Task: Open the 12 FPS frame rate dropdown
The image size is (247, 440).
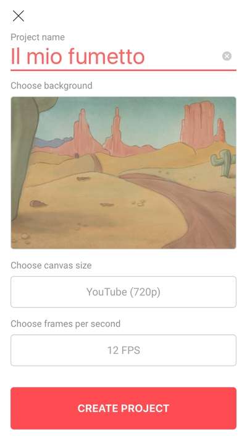Action: [x=124, y=350]
